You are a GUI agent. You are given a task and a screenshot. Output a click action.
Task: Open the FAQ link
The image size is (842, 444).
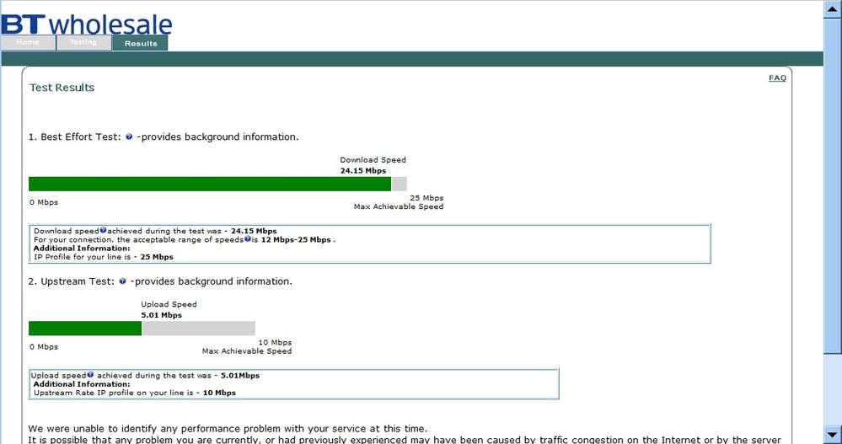777,78
